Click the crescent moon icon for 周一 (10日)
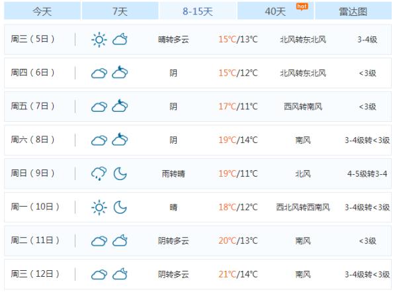 click(x=120, y=207)
